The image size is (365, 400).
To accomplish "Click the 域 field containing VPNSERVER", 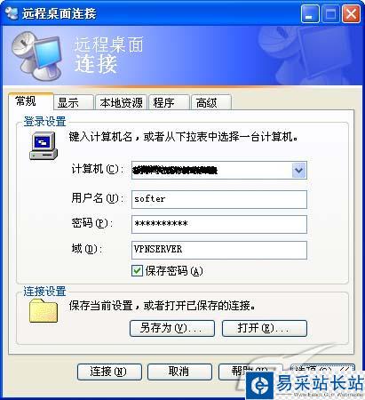I will [x=219, y=250].
